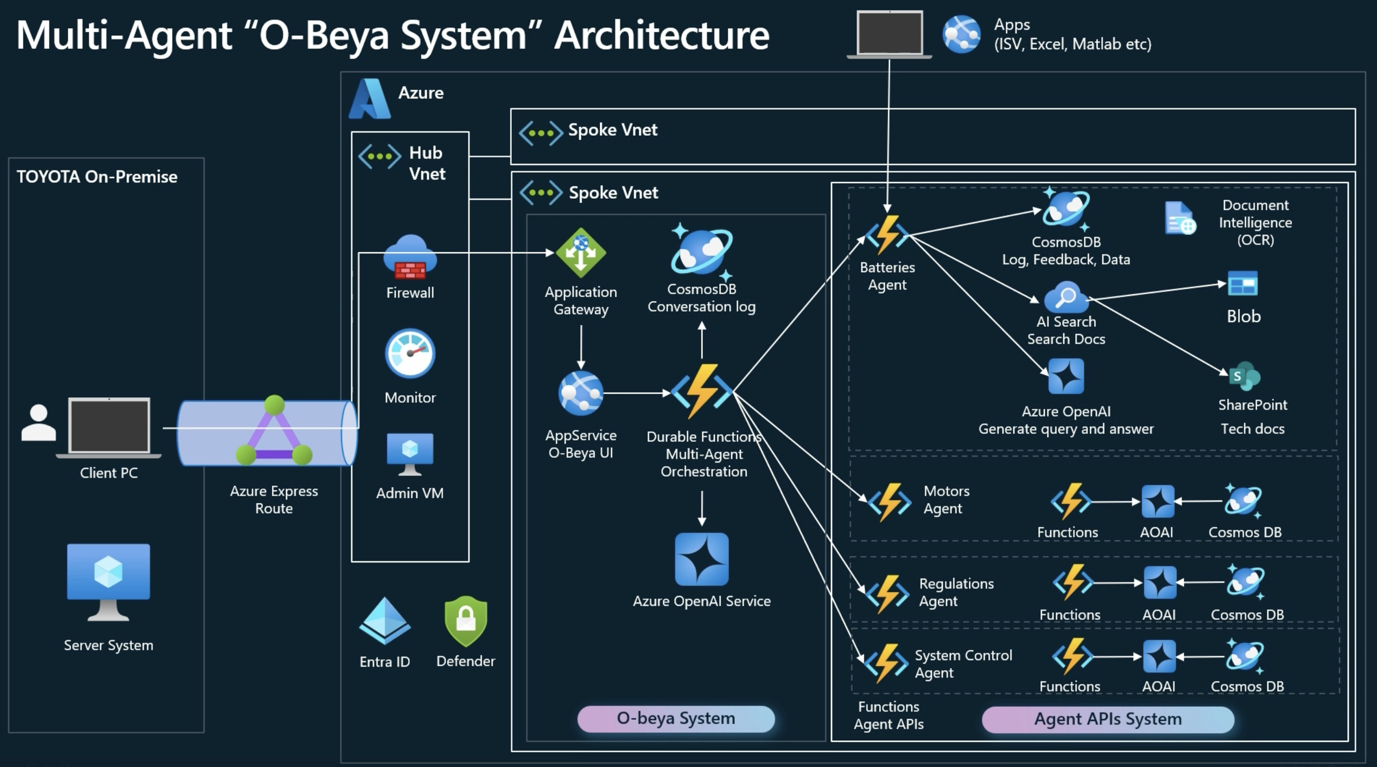Click the SharePoint Tech docs icon
1377x767 pixels.
coord(1245,376)
